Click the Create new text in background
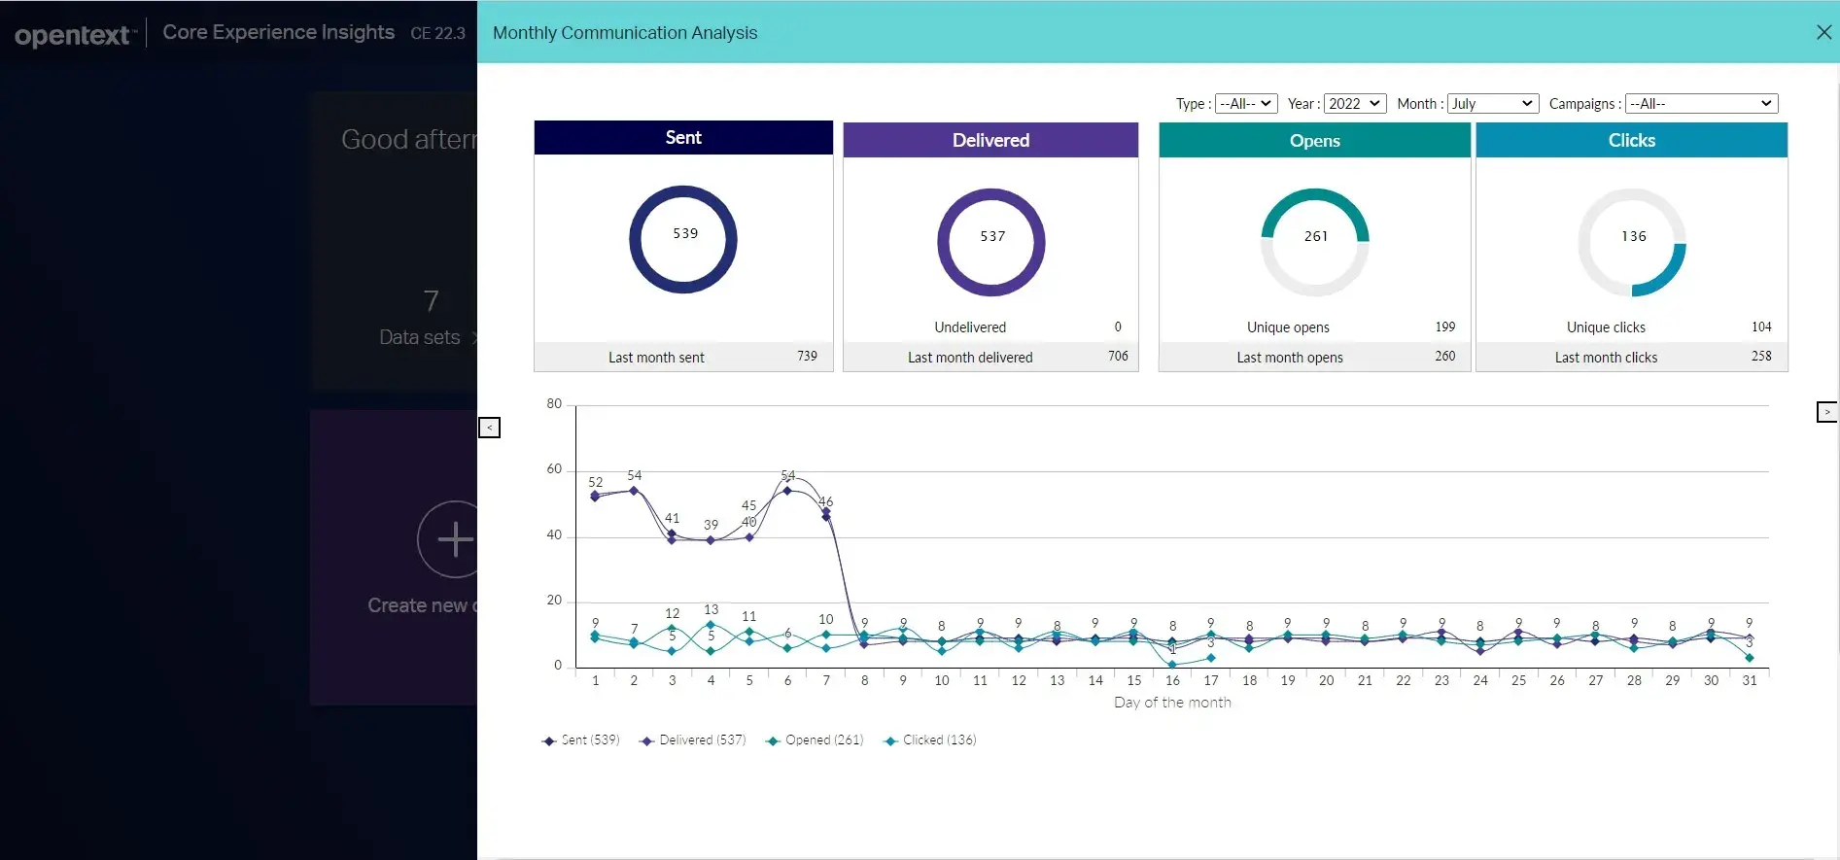This screenshot has height=860, width=1840. click(423, 605)
